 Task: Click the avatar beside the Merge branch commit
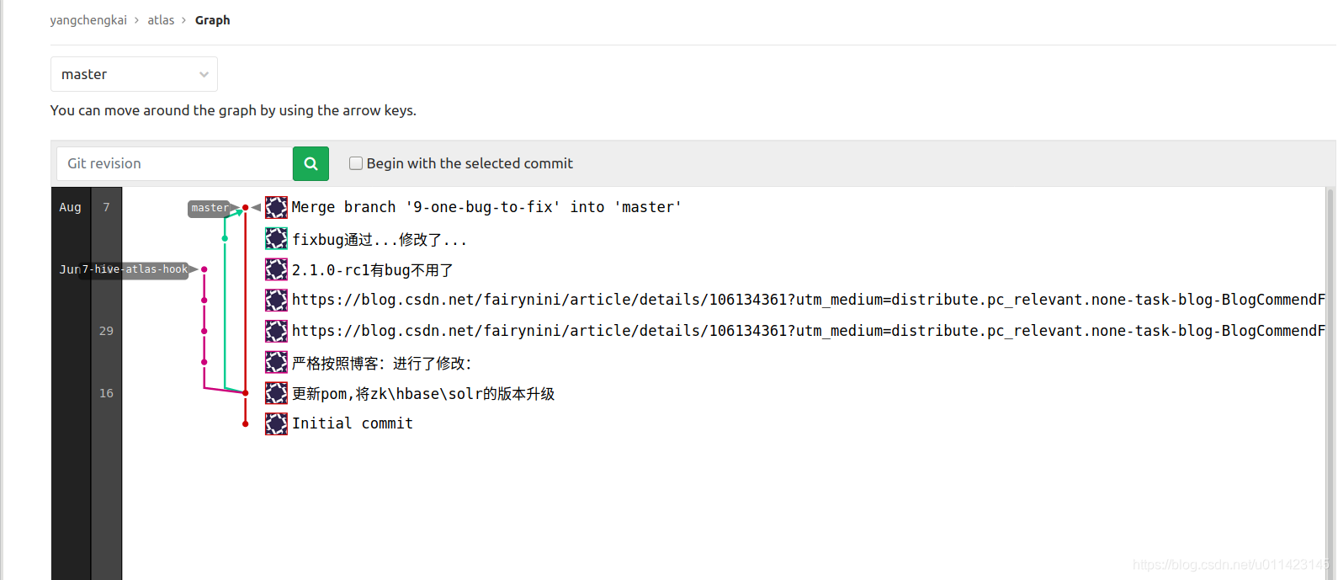point(276,207)
